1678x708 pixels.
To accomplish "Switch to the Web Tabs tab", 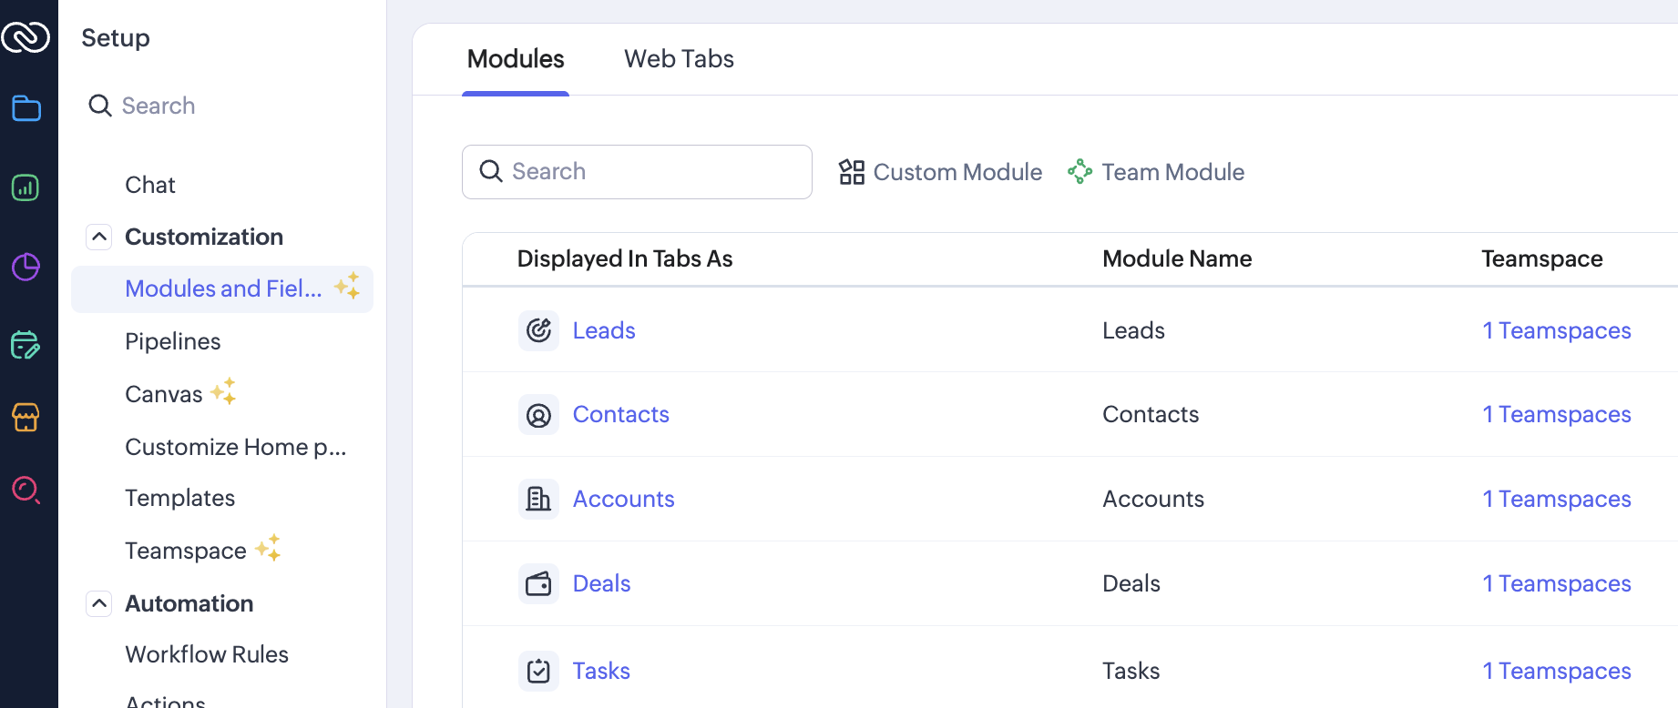I will [x=679, y=59].
